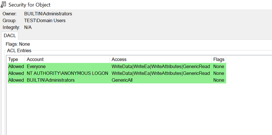This screenshot has height=135, width=272.
Task: Click the Group value TEST\Domain Users
Action: tap(45, 21)
